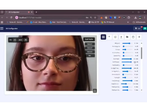Click the zoom magnifier icon in address bar
The height and width of the screenshot is (112, 147).
[x=91, y=18]
